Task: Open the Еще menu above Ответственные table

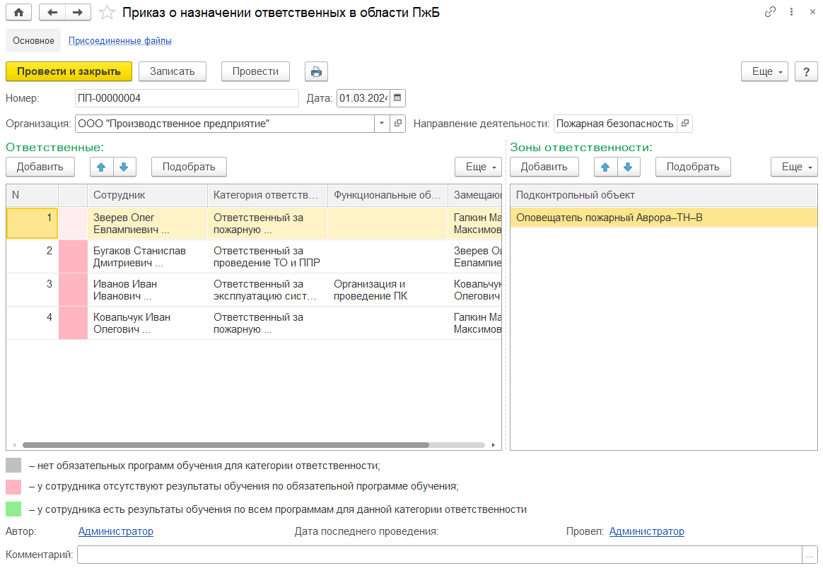Action: 478,167
